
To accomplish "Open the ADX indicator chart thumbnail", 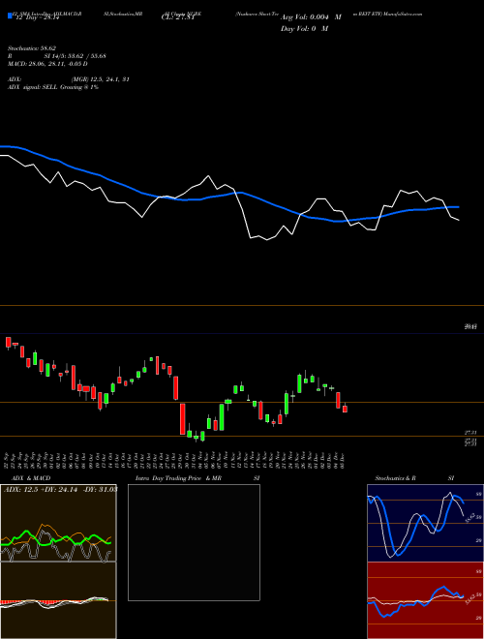I will pyautogui.click(x=58, y=523).
